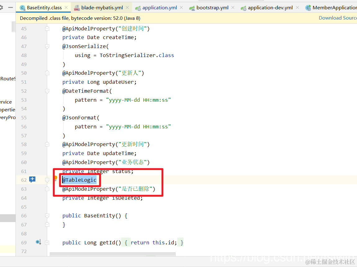This screenshot has width=357, height=267.
Task: Click line number 62 in the gutter
Action: (x=24, y=180)
